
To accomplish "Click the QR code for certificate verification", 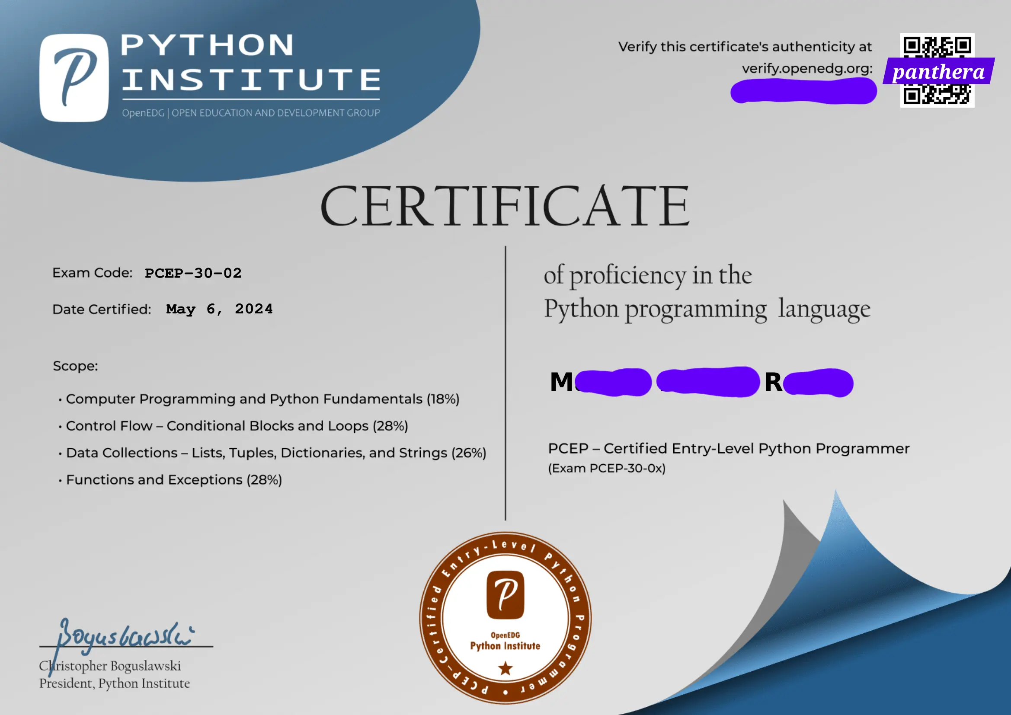I will (x=937, y=70).
